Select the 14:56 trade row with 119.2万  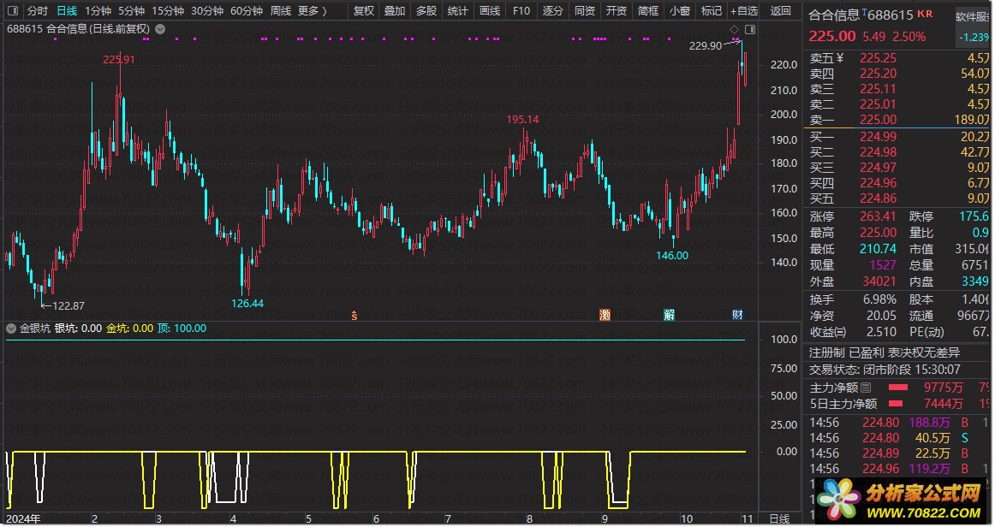(x=897, y=470)
